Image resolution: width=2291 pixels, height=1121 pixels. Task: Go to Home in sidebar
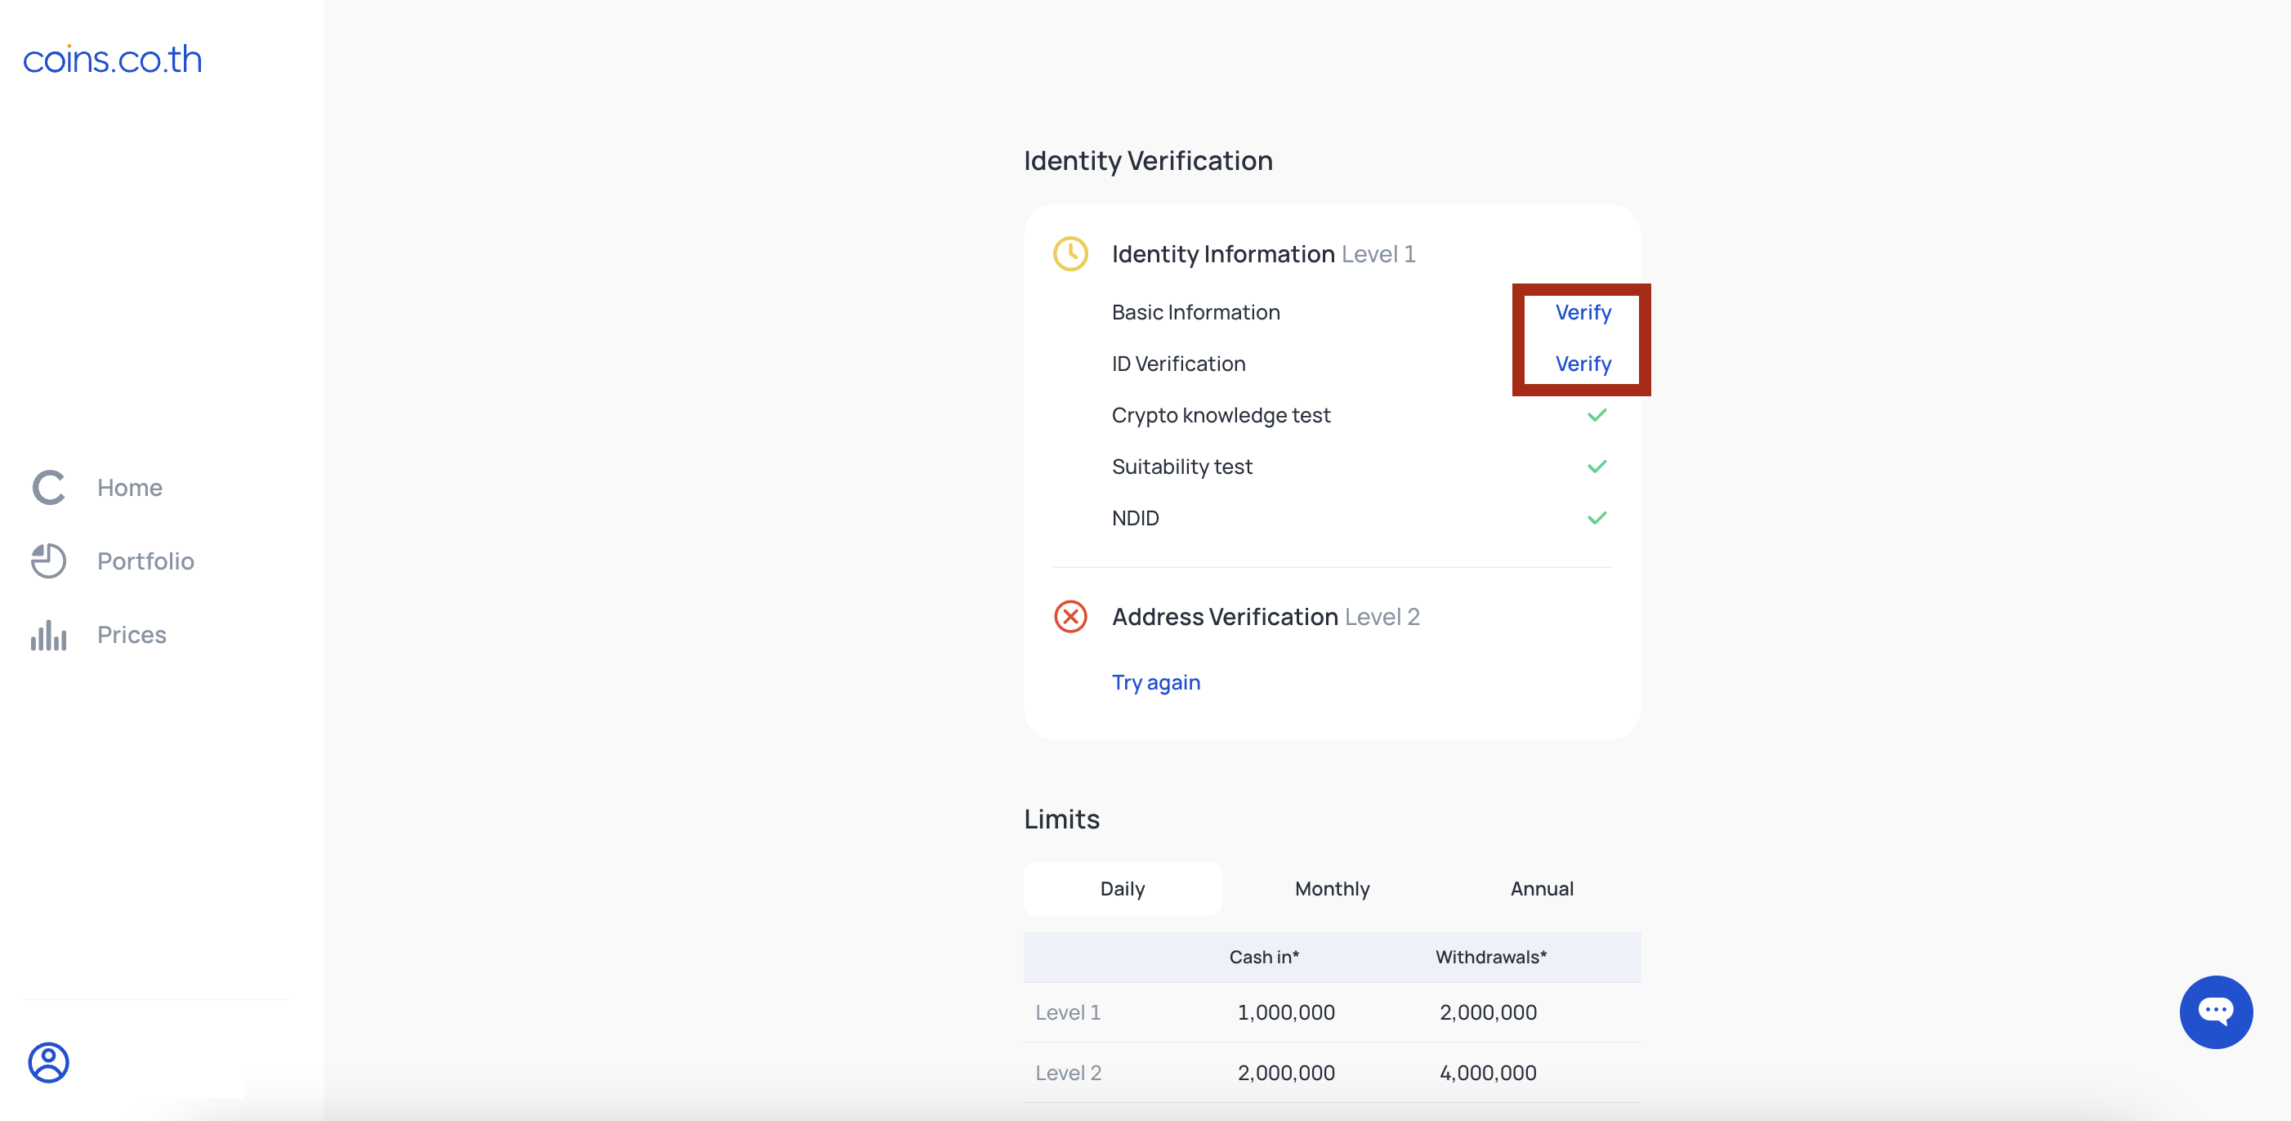[130, 488]
